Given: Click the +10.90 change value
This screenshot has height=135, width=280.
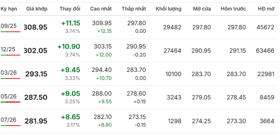Looking at the screenshot, I should 69,47.
